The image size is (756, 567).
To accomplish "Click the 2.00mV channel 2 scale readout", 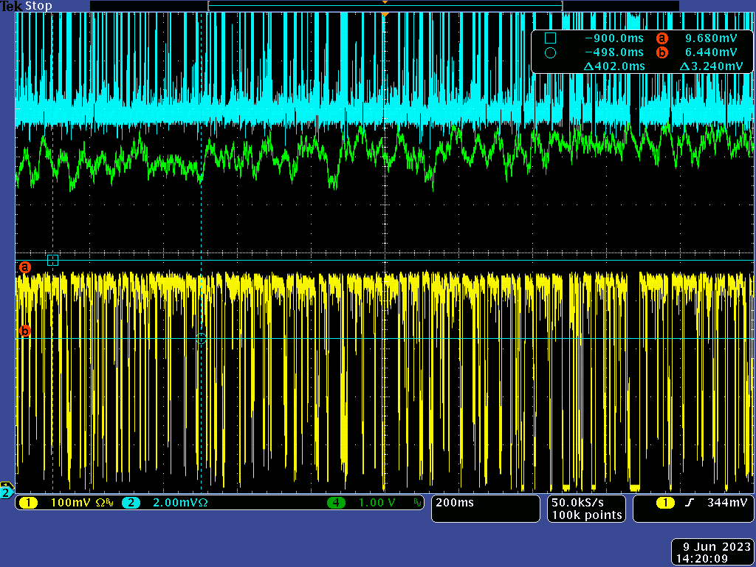I will click(x=171, y=503).
